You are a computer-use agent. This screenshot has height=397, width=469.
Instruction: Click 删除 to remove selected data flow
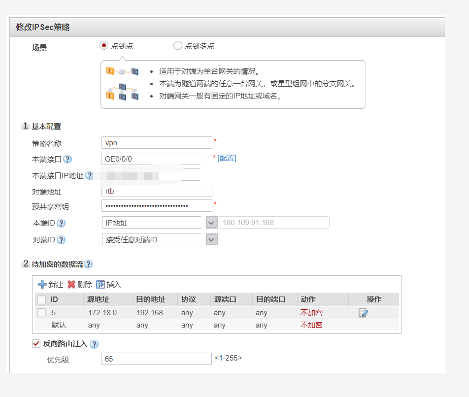click(x=80, y=284)
